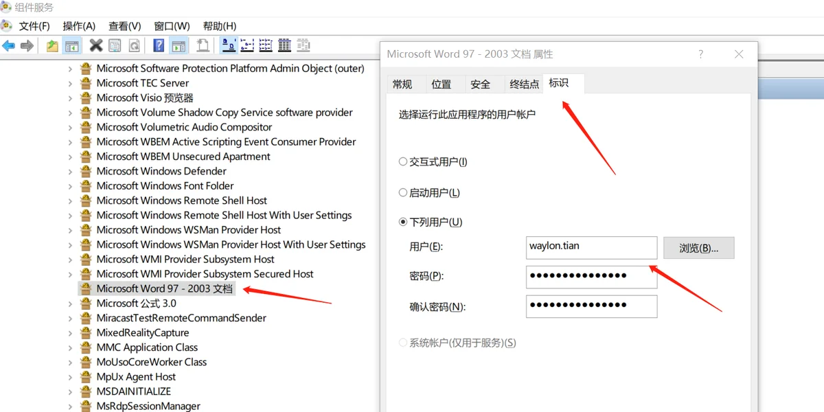Expand the Microsoft WMI Provider Subsystem Host node
This screenshot has height=412, width=824.
[x=70, y=260]
